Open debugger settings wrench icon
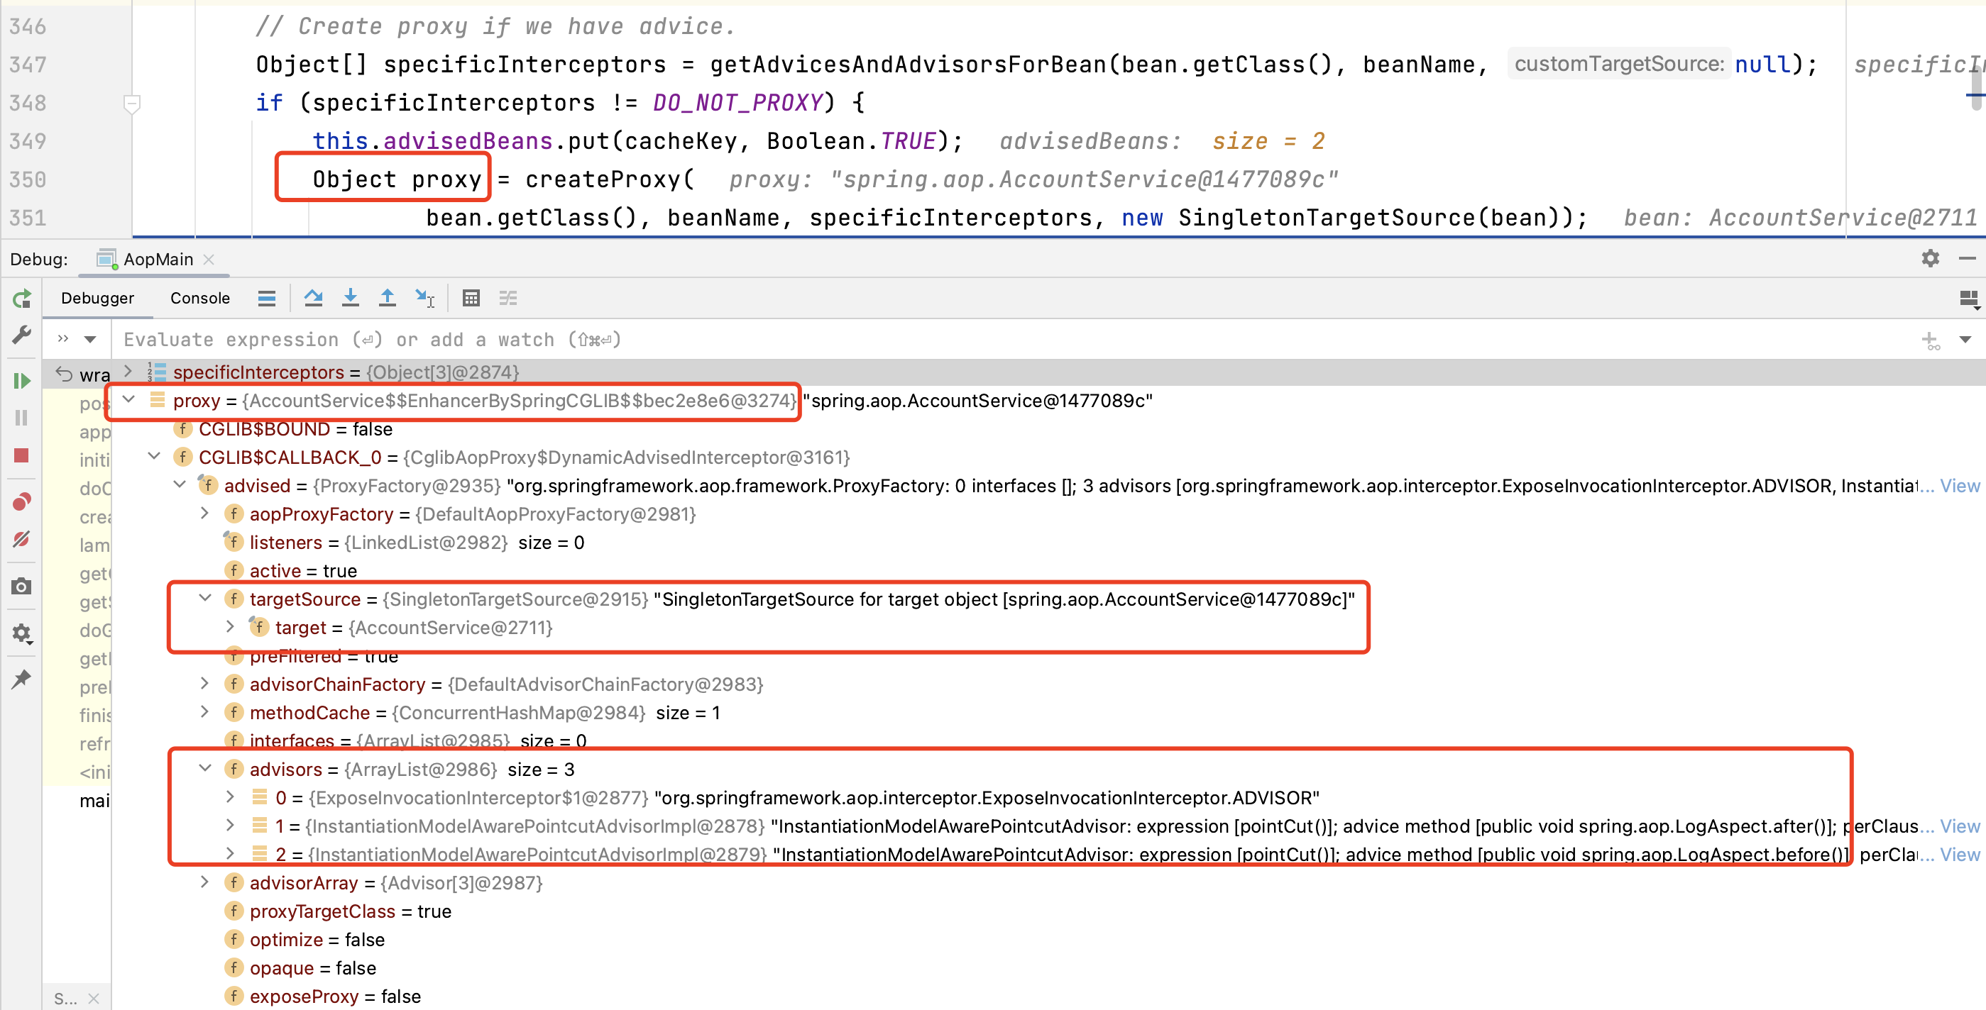1986x1010 pixels. click(x=22, y=336)
